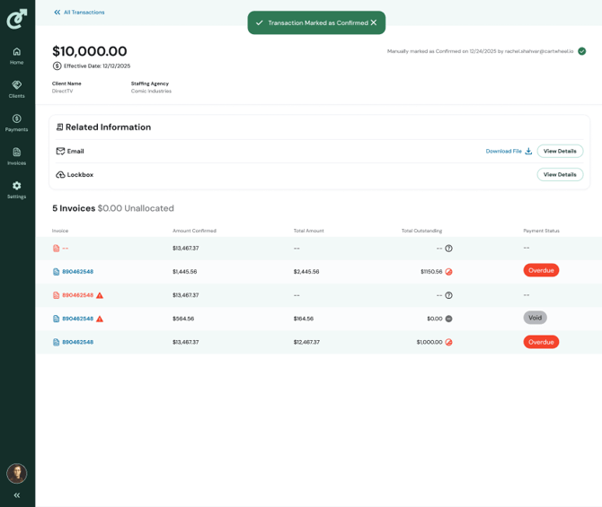Open the invoice 890462548 with $1,445.56 confirmed

coord(77,272)
